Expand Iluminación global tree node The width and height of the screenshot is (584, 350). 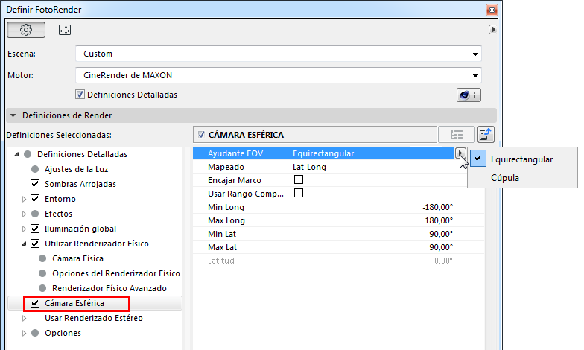tap(24, 229)
